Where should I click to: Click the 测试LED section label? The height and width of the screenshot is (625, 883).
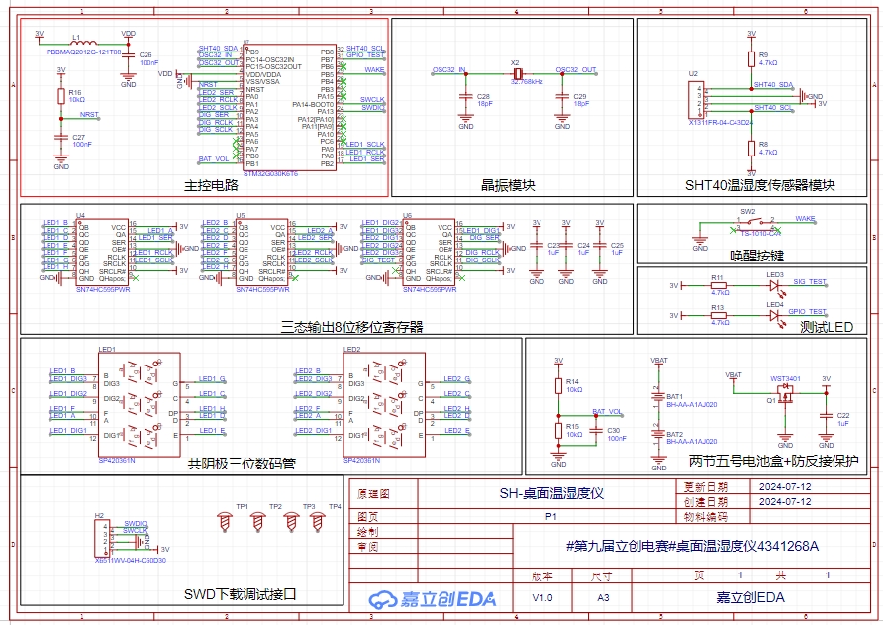click(827, 327)
